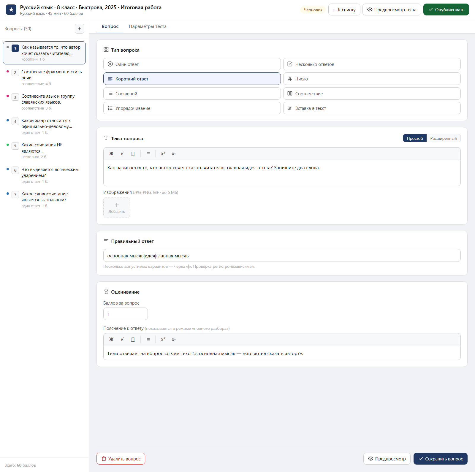Click list icon in explanation toolbar
This screenshot has height=472, width=475.
click(x=148, y=340)
